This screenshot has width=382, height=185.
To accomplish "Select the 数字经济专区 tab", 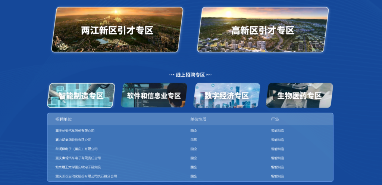I will tap(226, 96).
